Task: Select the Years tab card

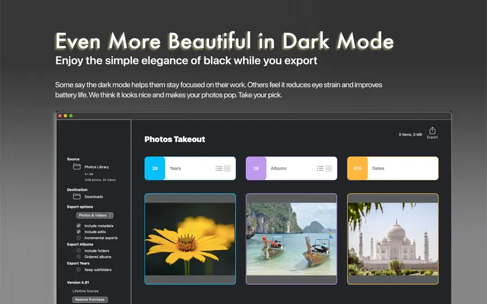Action: pos(190,168)
